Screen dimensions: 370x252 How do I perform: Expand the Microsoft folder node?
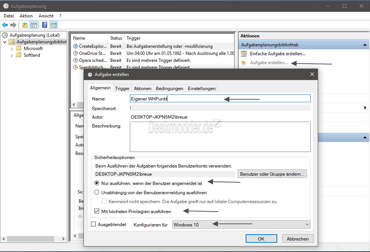tap(12, 49)
